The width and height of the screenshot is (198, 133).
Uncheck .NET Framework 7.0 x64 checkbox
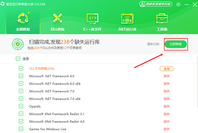[21, 99]
